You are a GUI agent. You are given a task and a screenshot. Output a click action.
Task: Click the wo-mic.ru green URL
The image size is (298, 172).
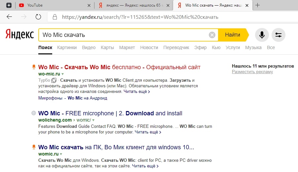[x=49, y=74]
